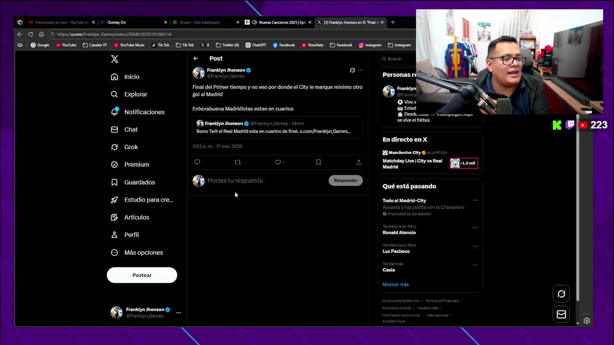Click browser settings gear at bottom right
The width and height of the screenshot is (614, 345).
587,321
